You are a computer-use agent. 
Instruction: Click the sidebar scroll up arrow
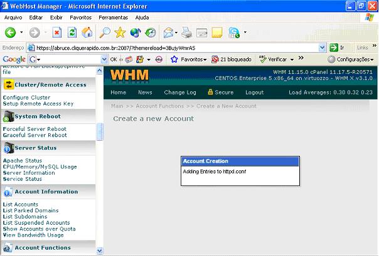(99, 70)
